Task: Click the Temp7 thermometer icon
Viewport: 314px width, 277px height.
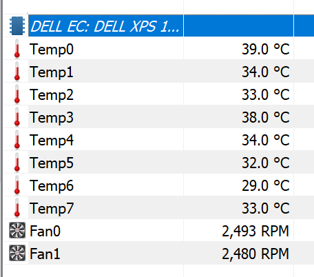Action: point(17,207)
